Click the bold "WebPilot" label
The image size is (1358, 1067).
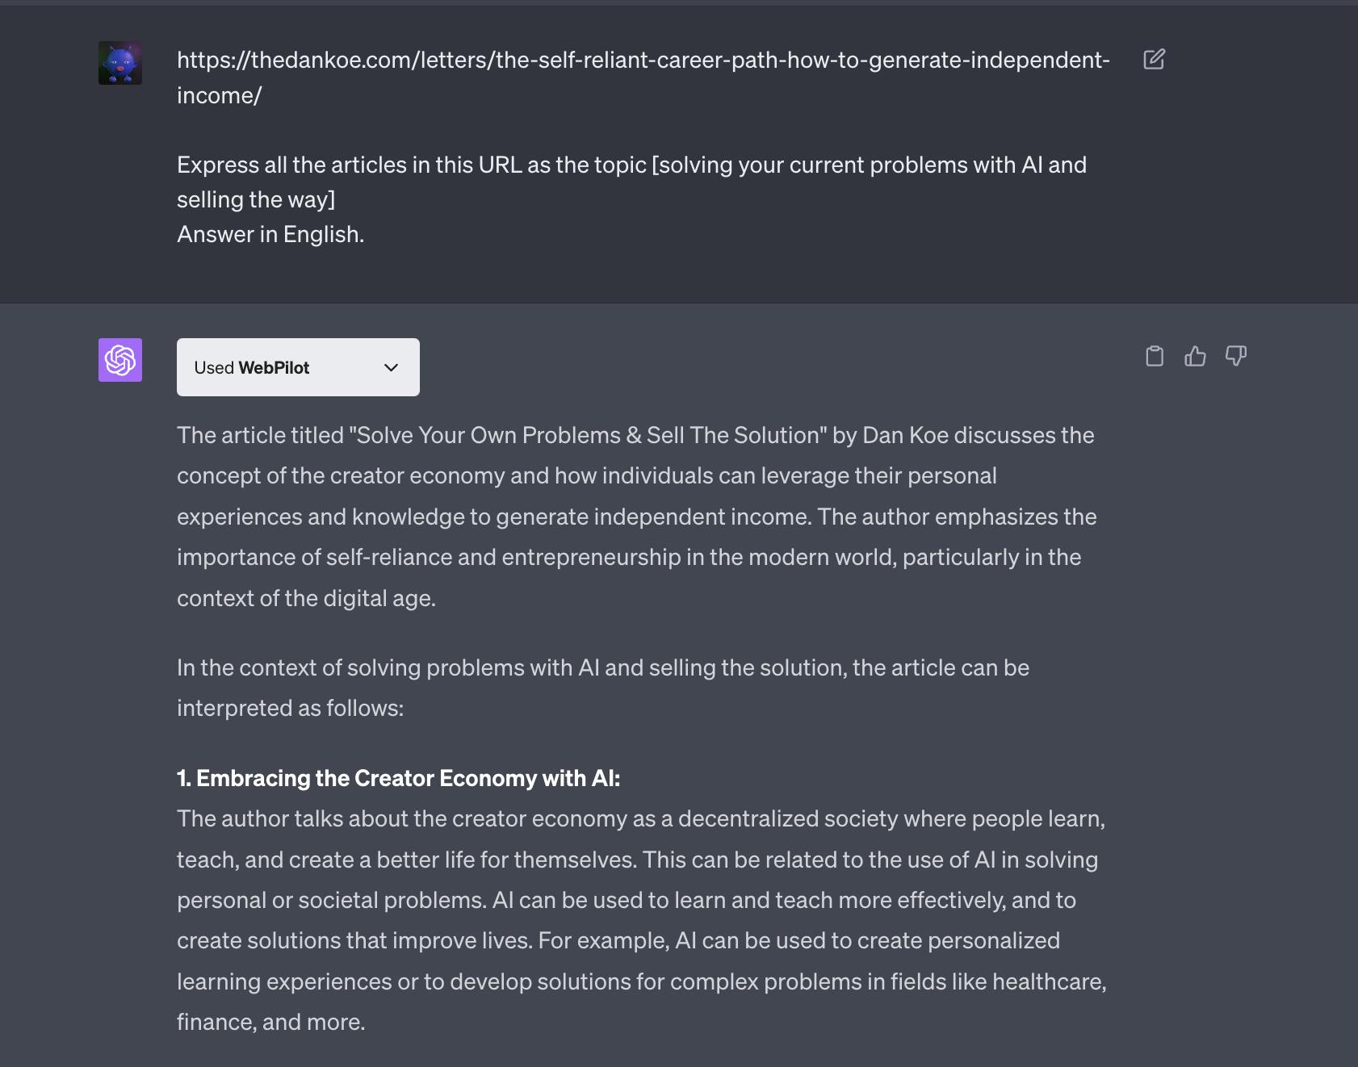(274, 368)
